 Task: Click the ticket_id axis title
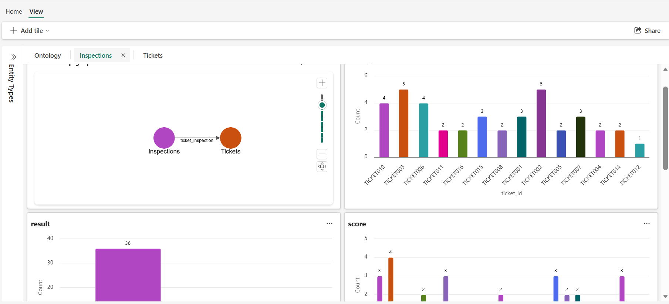tap(511, 193)
